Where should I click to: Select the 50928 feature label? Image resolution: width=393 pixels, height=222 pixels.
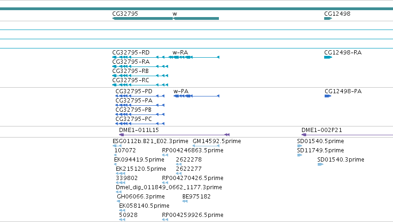128,215
